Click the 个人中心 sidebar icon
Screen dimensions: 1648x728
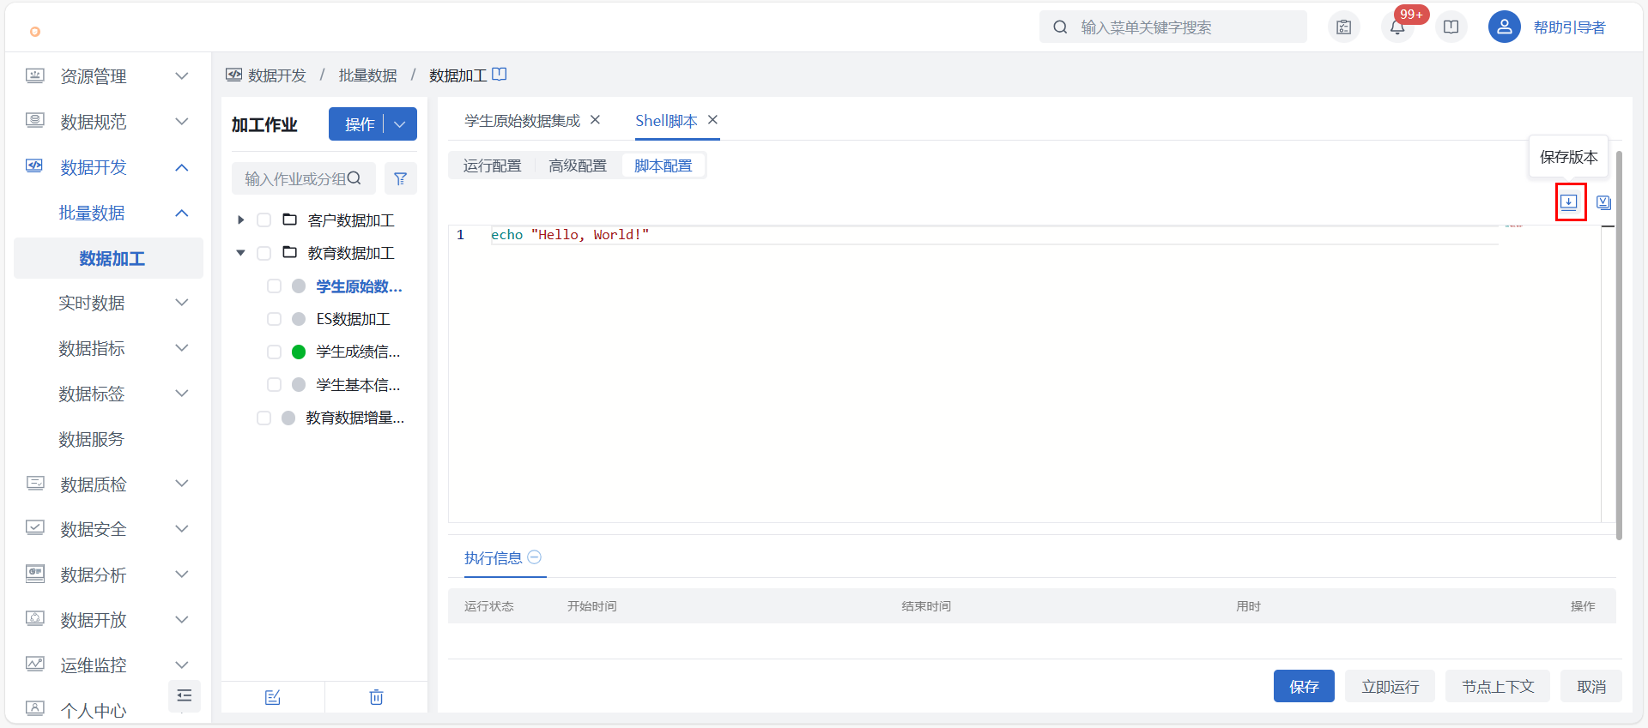click(x=35, y=709)
